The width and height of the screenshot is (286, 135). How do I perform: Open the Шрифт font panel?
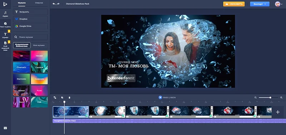click(x=5, y=35)
